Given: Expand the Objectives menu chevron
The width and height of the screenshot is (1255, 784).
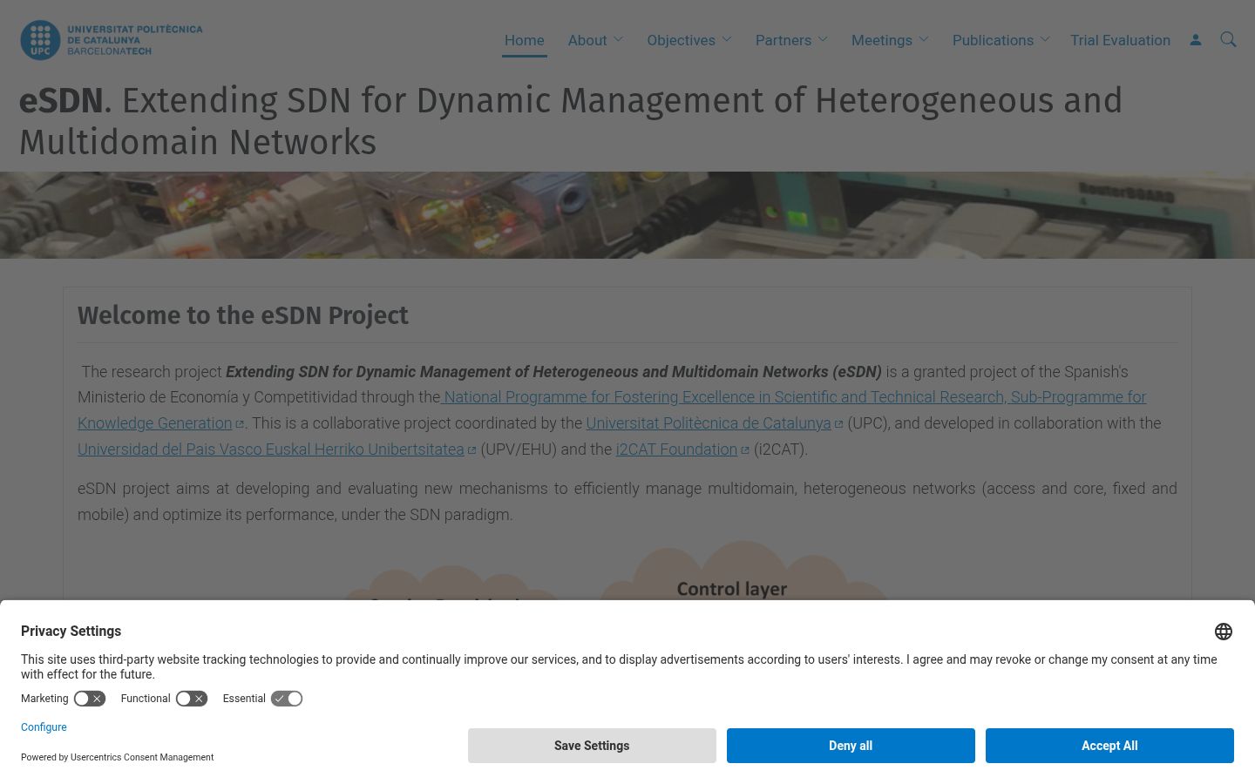Looking at the screenshot, I should [x=727, y=39].
